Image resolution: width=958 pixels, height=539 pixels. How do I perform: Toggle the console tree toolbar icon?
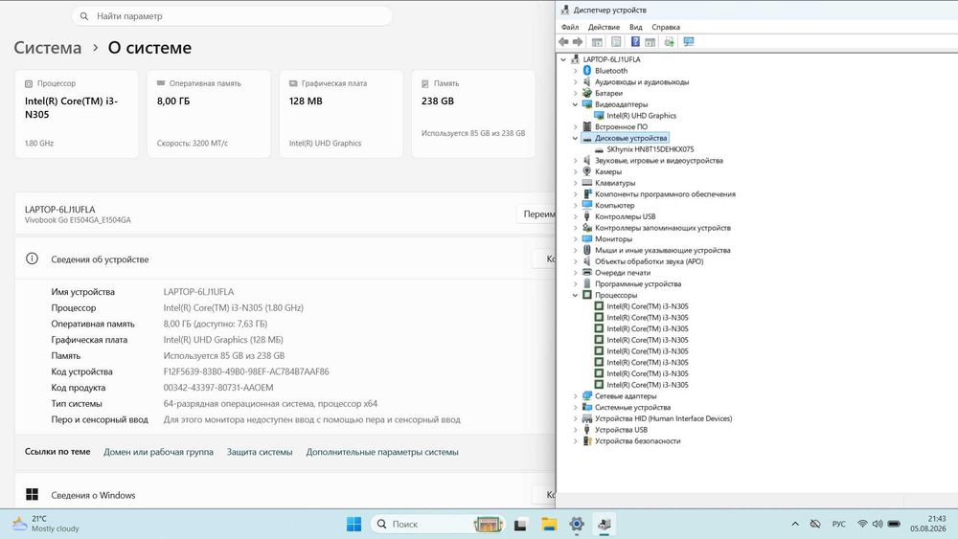pyautogui.click(x=597, y=41)
